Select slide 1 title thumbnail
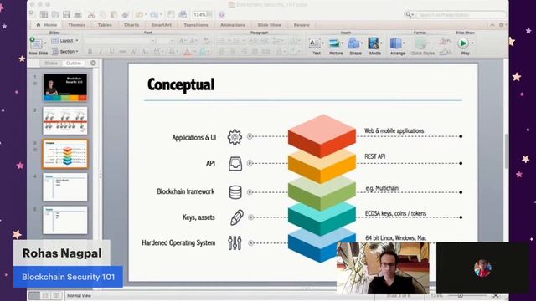The height and width of the screenshot is (301, 536). 65,87
